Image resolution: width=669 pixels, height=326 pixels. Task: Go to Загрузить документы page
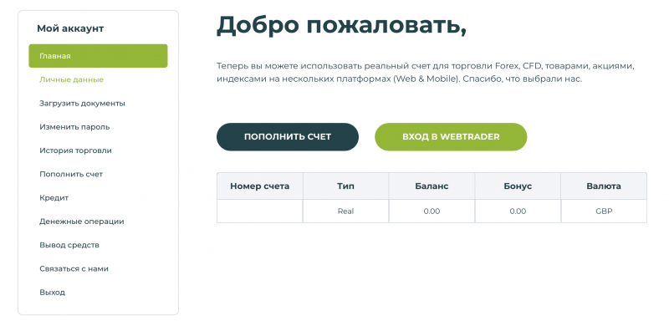click(82, 104)
